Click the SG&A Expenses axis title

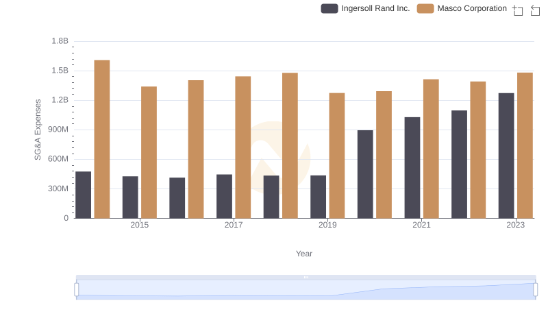click(x=38, y=130)
